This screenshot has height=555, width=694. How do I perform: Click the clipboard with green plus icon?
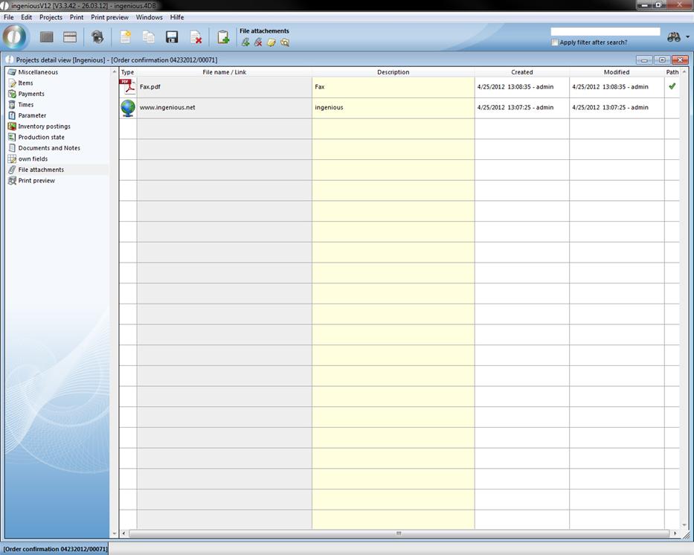[x=222, y=37]
